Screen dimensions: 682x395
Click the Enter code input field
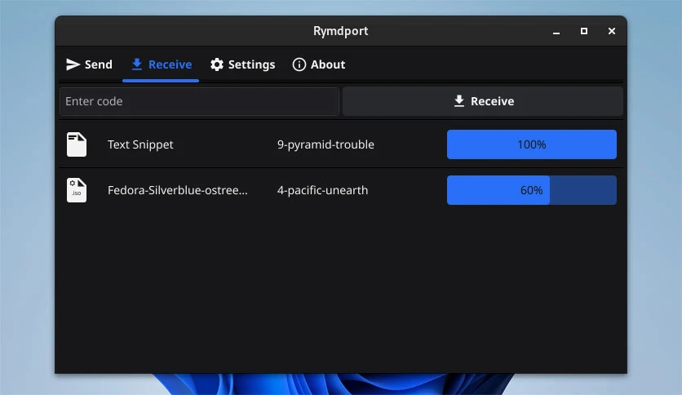[x=199, y=101]
